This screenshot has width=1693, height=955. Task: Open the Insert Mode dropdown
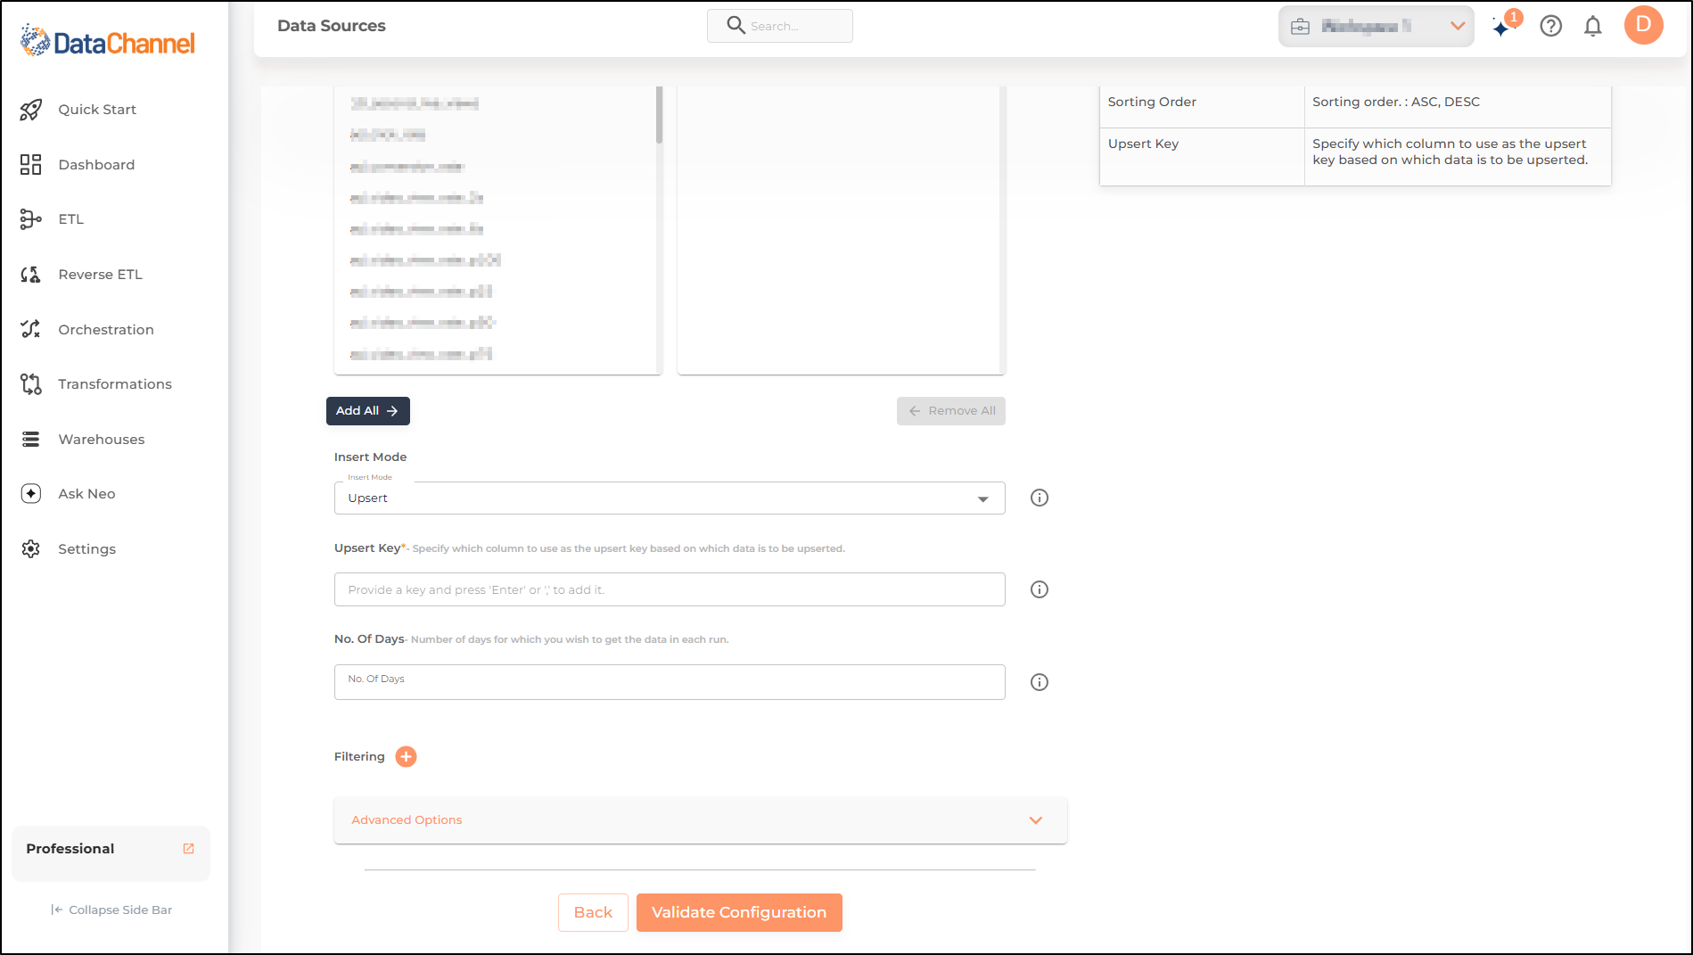click(x=670, y=498)
